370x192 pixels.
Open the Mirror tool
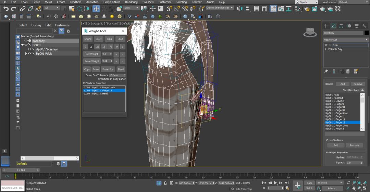[240, 9]
